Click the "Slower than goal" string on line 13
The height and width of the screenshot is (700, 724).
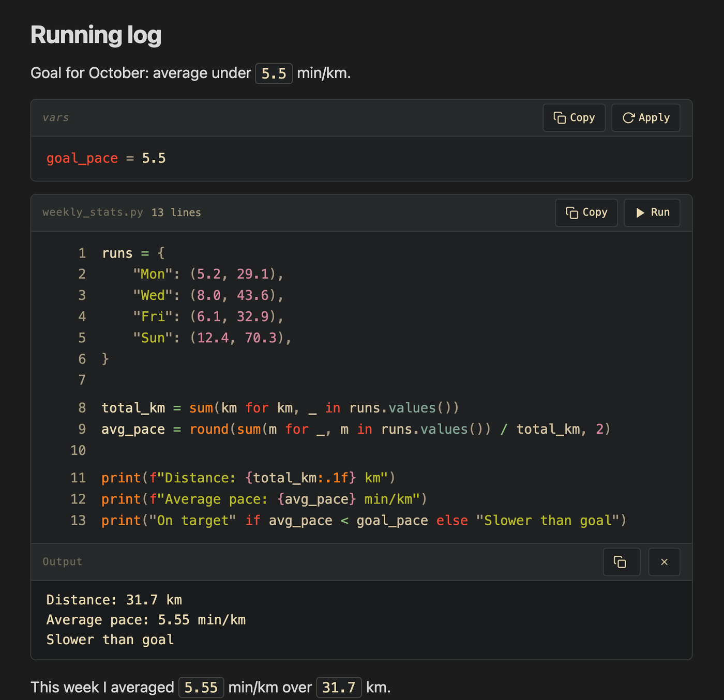click(x=548, y=520)
